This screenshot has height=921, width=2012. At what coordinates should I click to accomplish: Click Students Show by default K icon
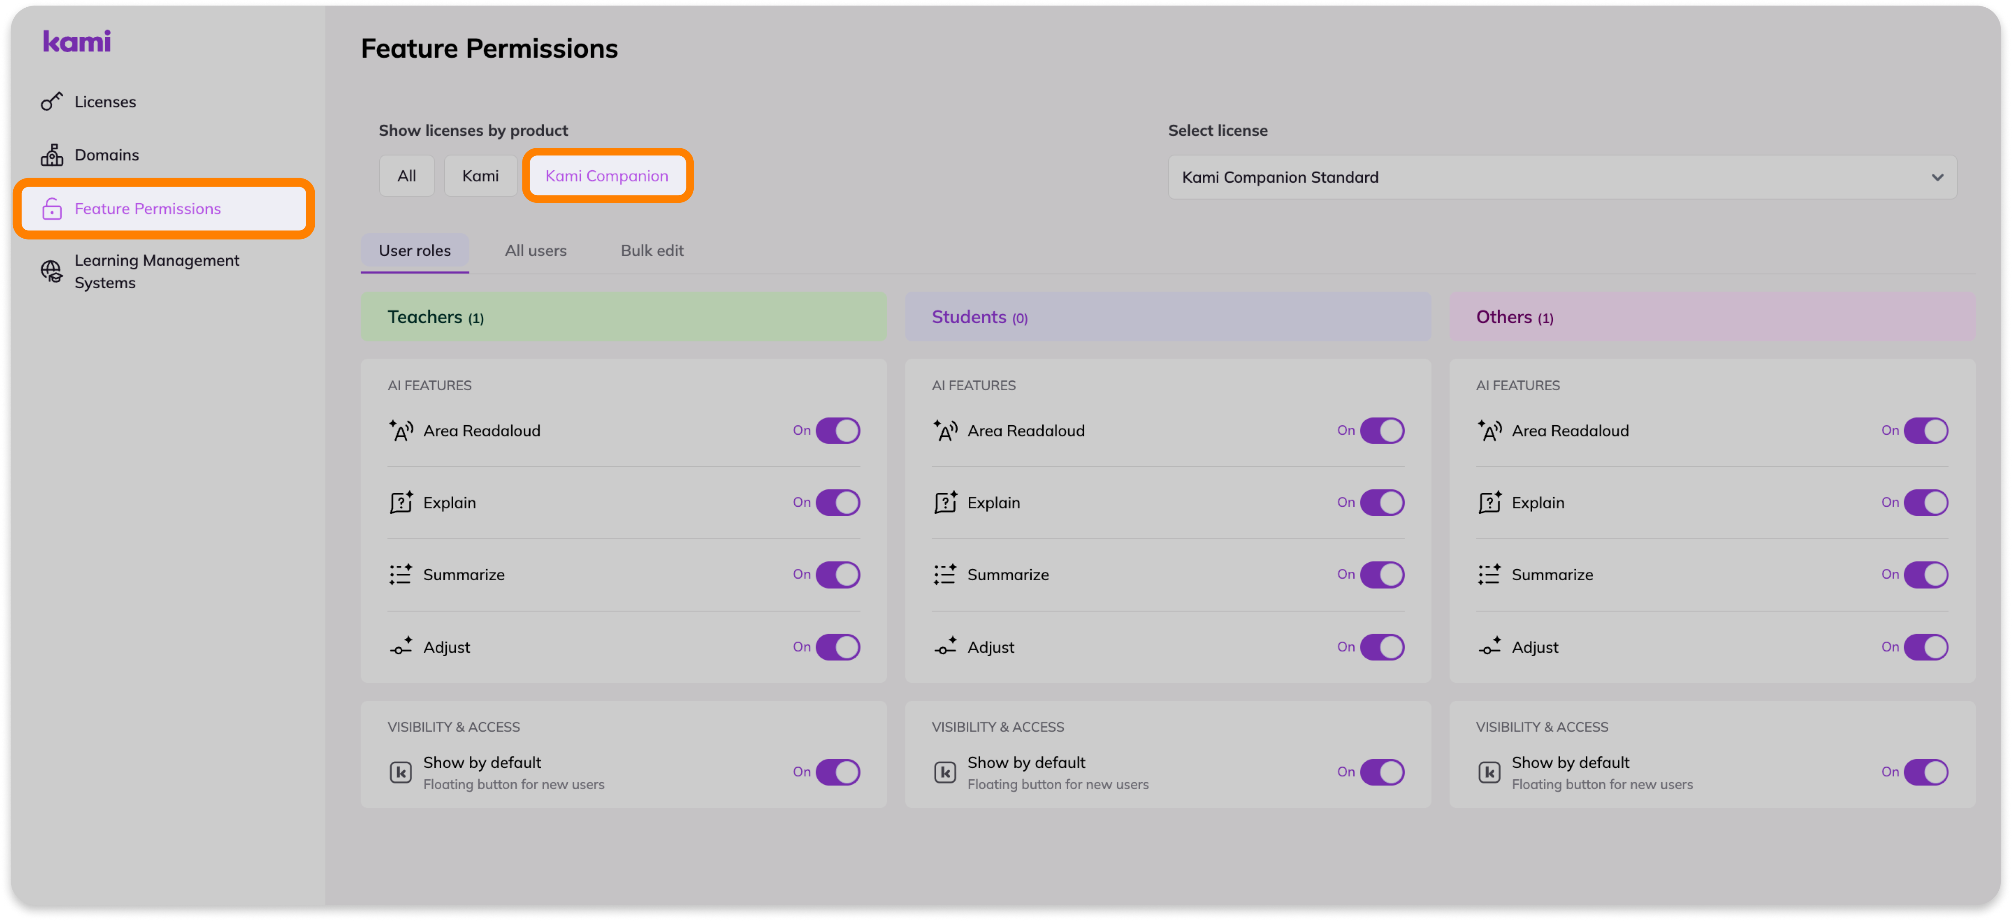click(945, 772)
